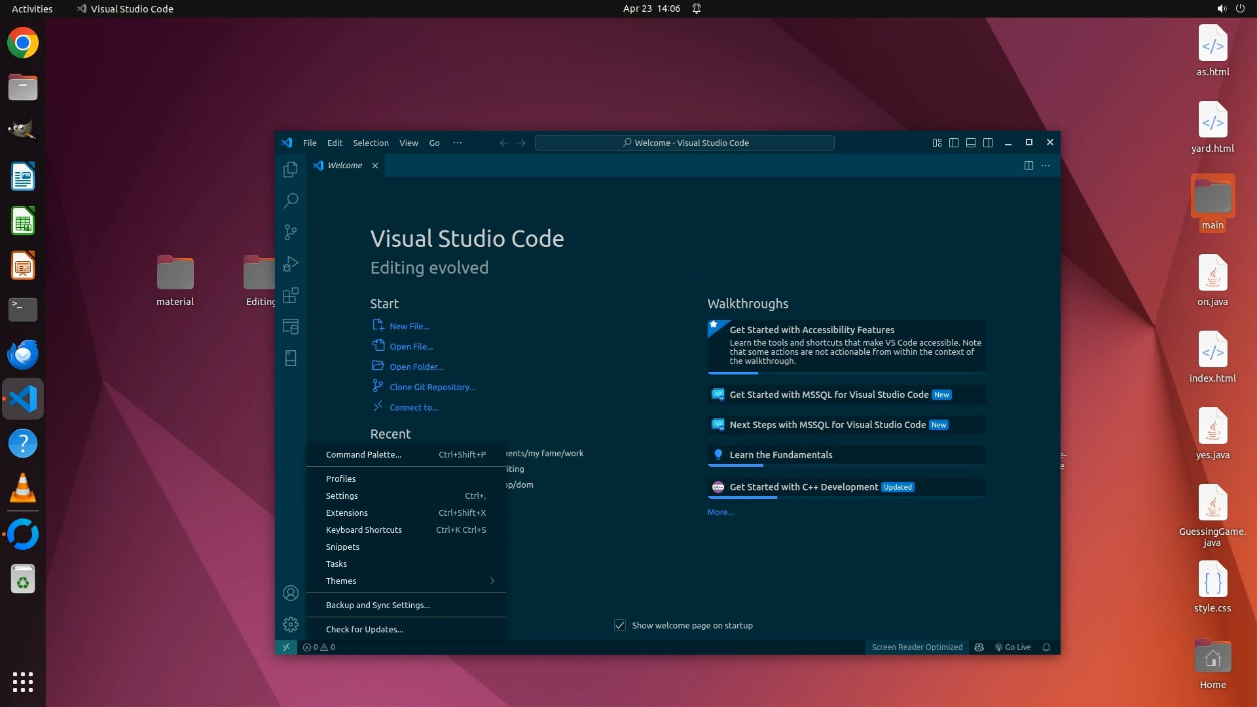The image size is (1257, 707).
Task: Open the Search view icon
Action: click(x=291, y=200)
